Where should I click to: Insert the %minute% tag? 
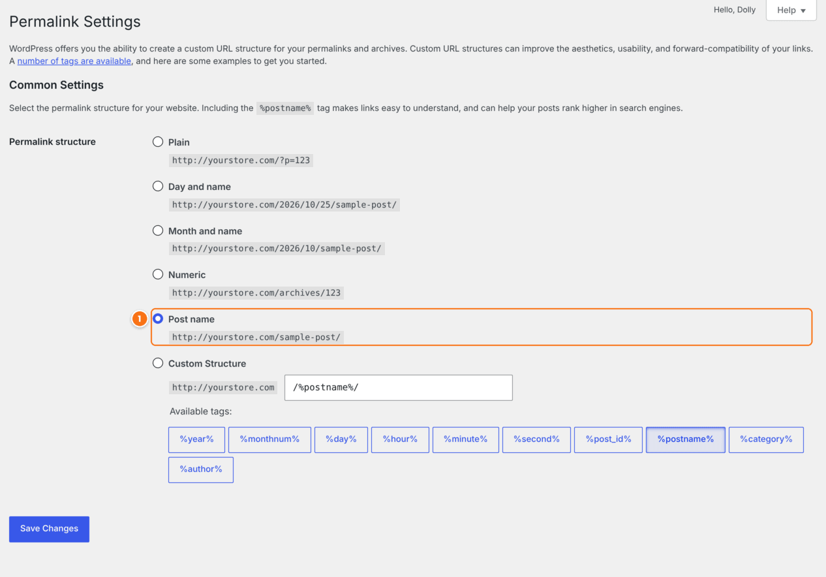pyautogui.click(x=466, y=439)
